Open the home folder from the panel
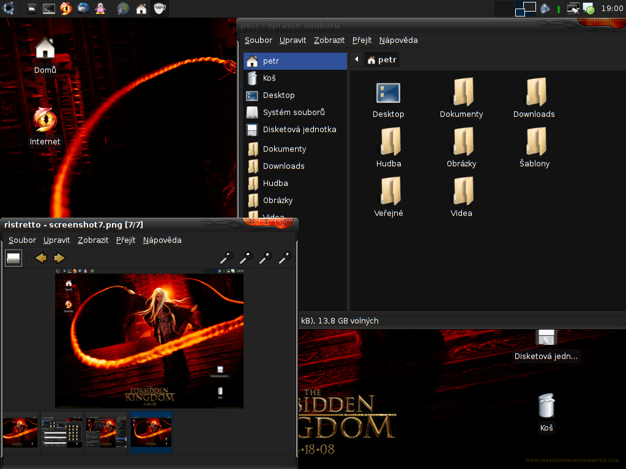This screenshot has height=469, width=626. pos(141,9)
